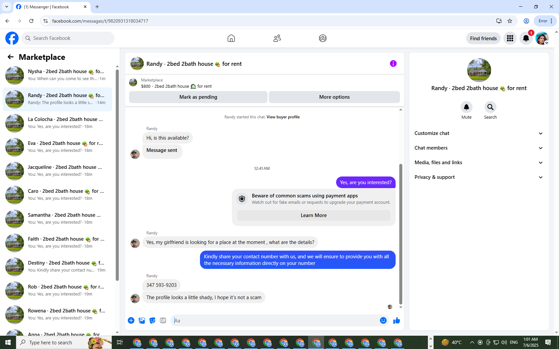Image resolution: width=559 pixels, height=349 pixels.
Task: Click Marketplace listing $800 item link
Action: pos(176,86)
